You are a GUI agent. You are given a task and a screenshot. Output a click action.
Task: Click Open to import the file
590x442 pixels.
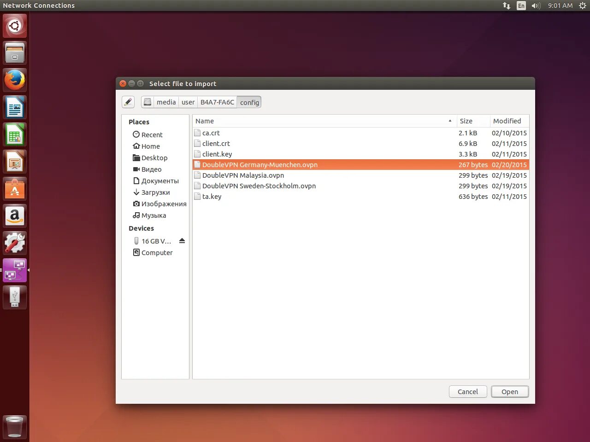(510, 392)
